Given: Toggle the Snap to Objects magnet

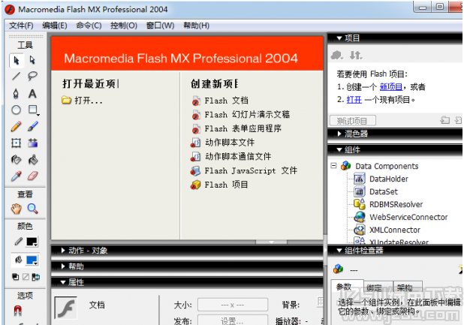Looking at the screenshot, I should [18, 311].
